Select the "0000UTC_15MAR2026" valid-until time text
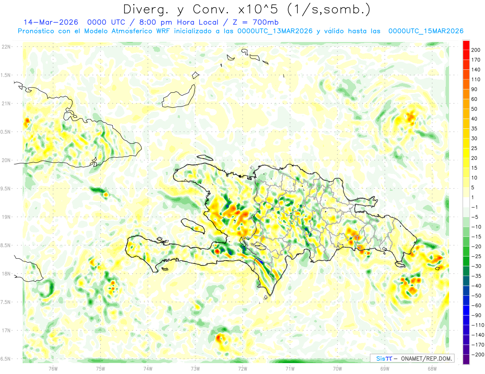485x374 pixels. 426,31
